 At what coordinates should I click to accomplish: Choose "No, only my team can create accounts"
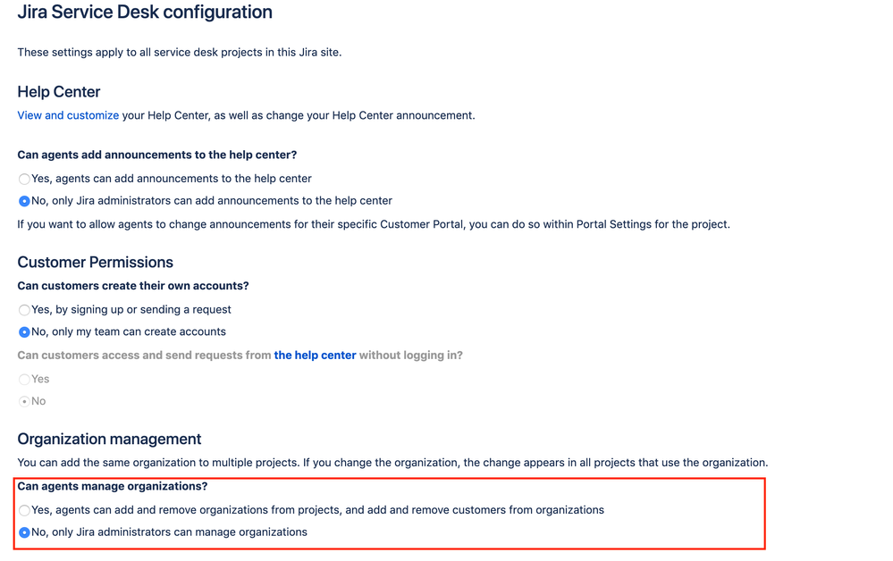pyautogui.click(x=23, y=331)
